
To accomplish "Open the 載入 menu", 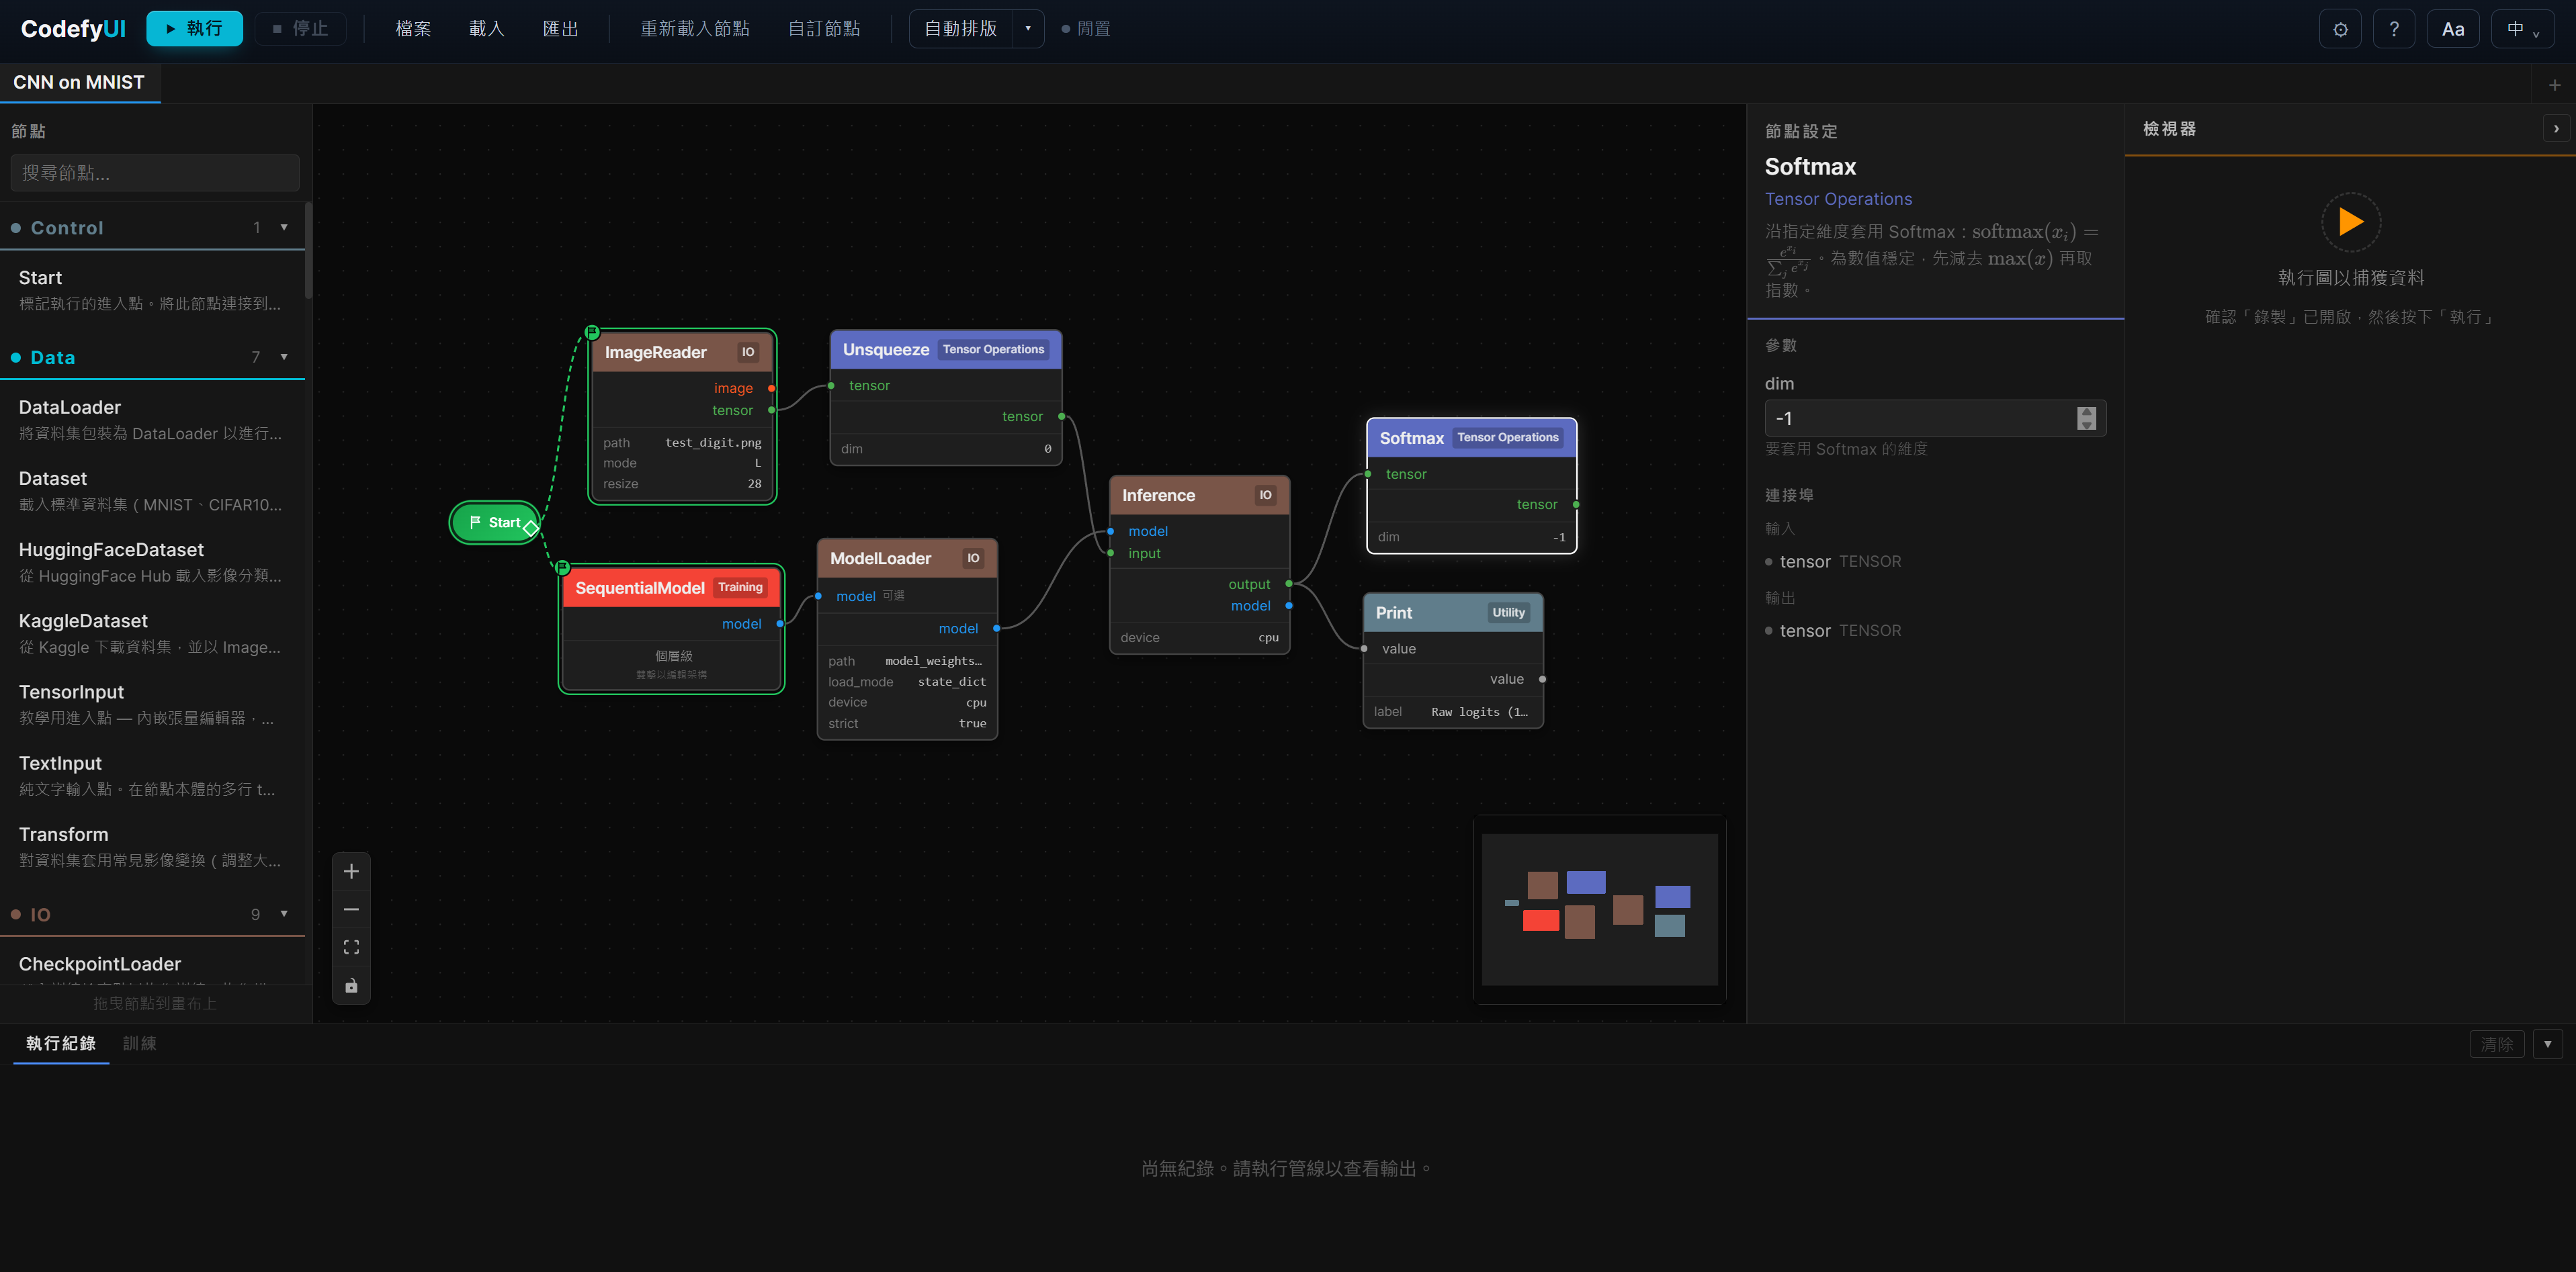I will (487, 28).
